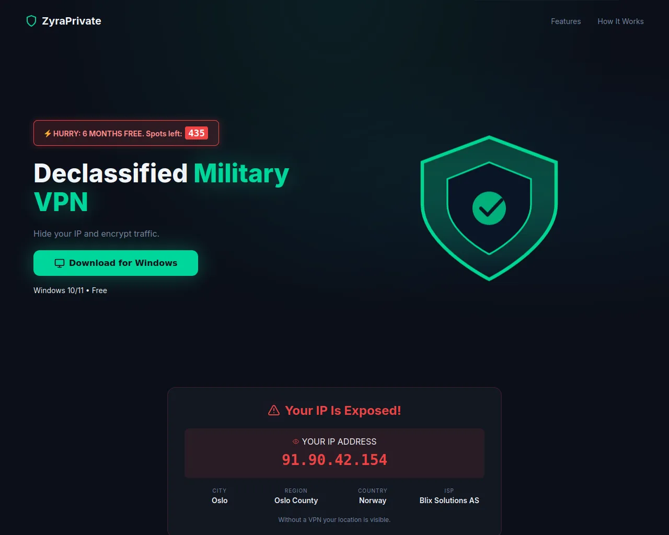Click the Oslo city value
This screenshot has width=669, height=535.
[x=220, y=501]
